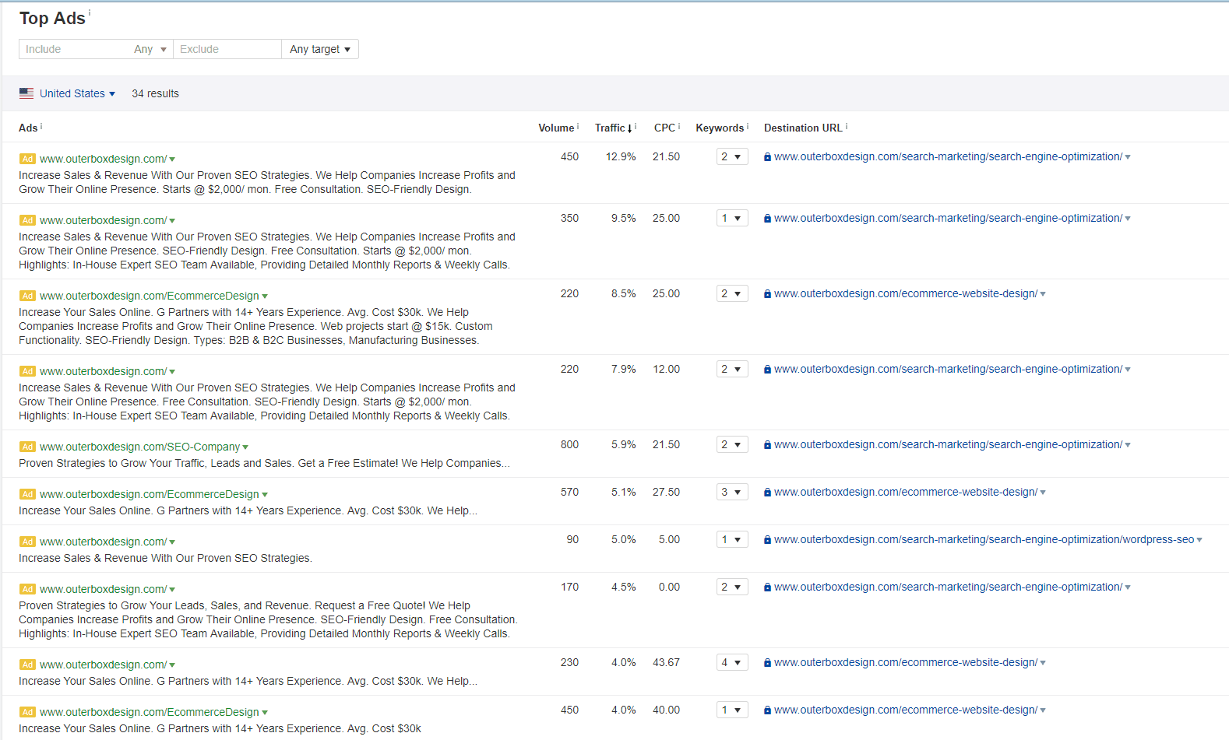
Task: Open the keywords dropdown for the 40.00 CPC row
Action: (x=732, y=710)
